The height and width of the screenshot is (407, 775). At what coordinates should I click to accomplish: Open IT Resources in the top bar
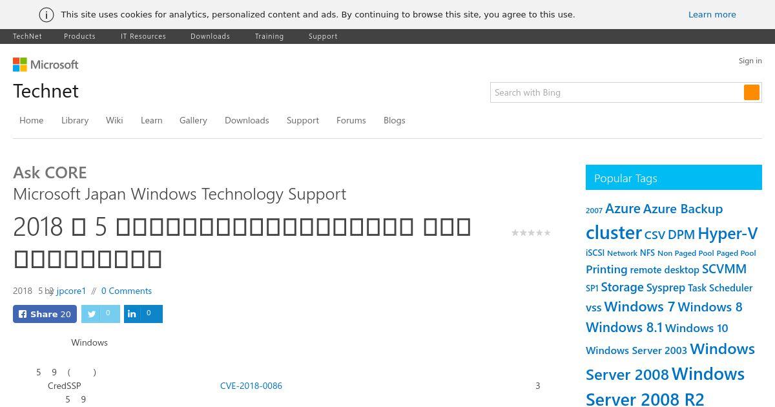pos(143,36)
